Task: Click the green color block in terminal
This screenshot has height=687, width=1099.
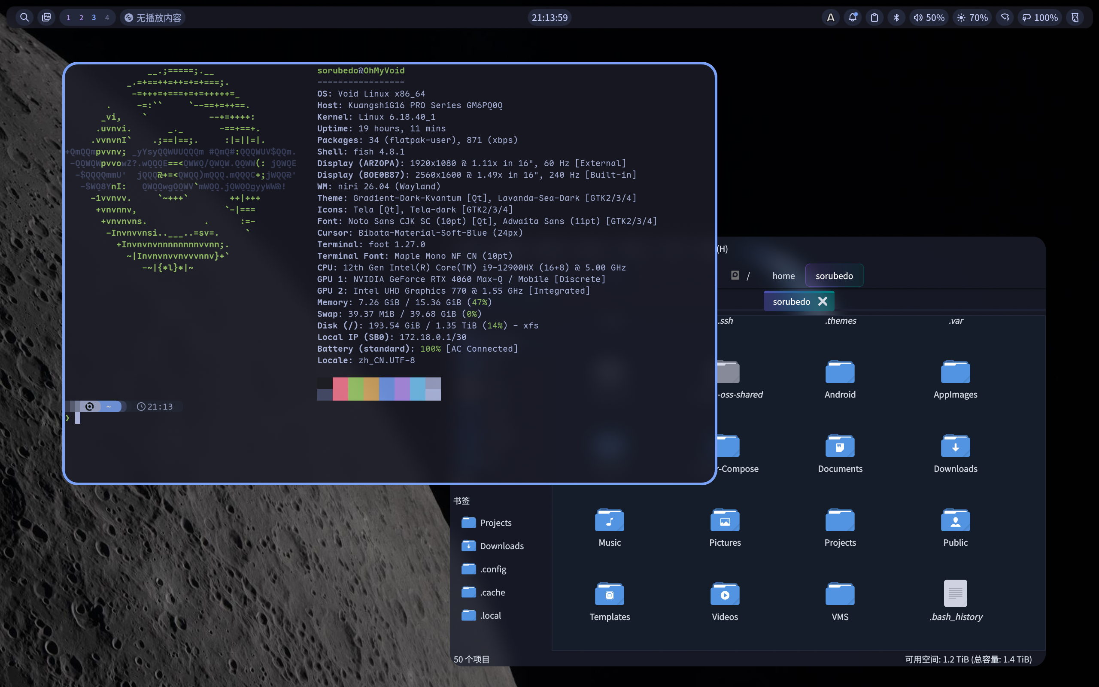Action: pyautogui.click(x=355, y=389)
